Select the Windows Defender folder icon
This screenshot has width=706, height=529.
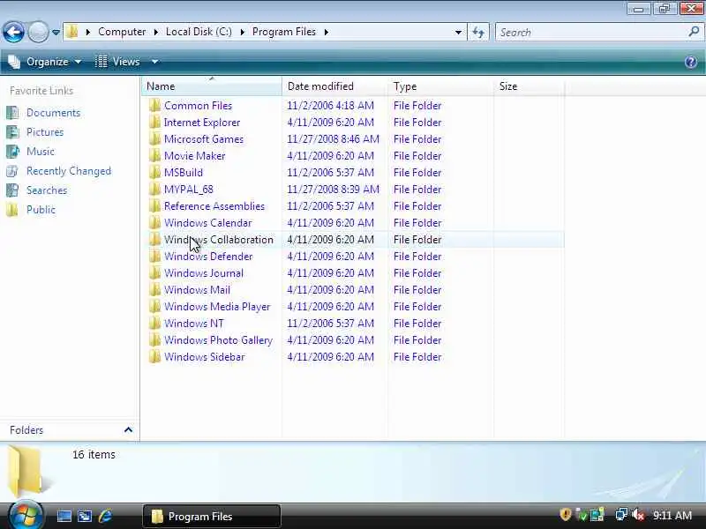click(155, 257)
